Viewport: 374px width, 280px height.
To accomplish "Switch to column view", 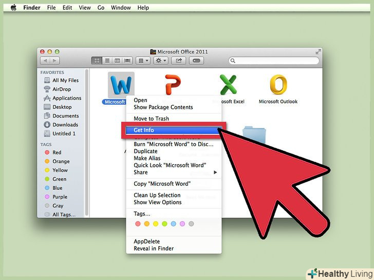I will [x=117, y=61].
